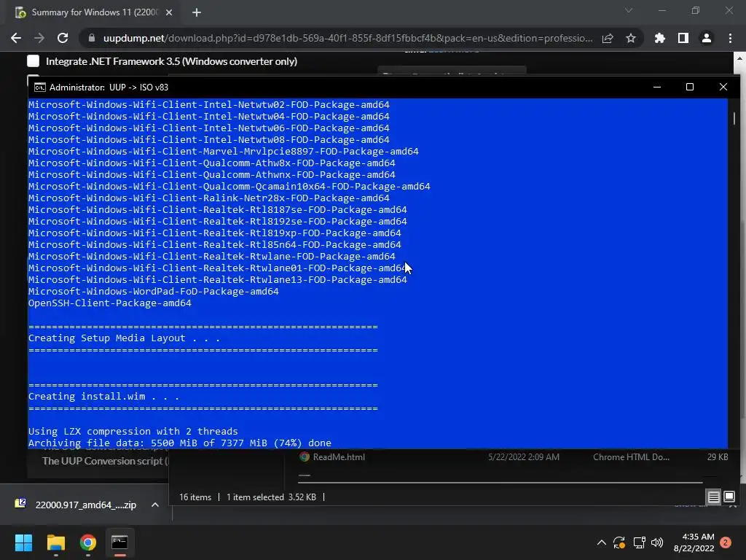
Task: Open the downloaded 22000.917_amd64 zip file
Action: point(86,505)
